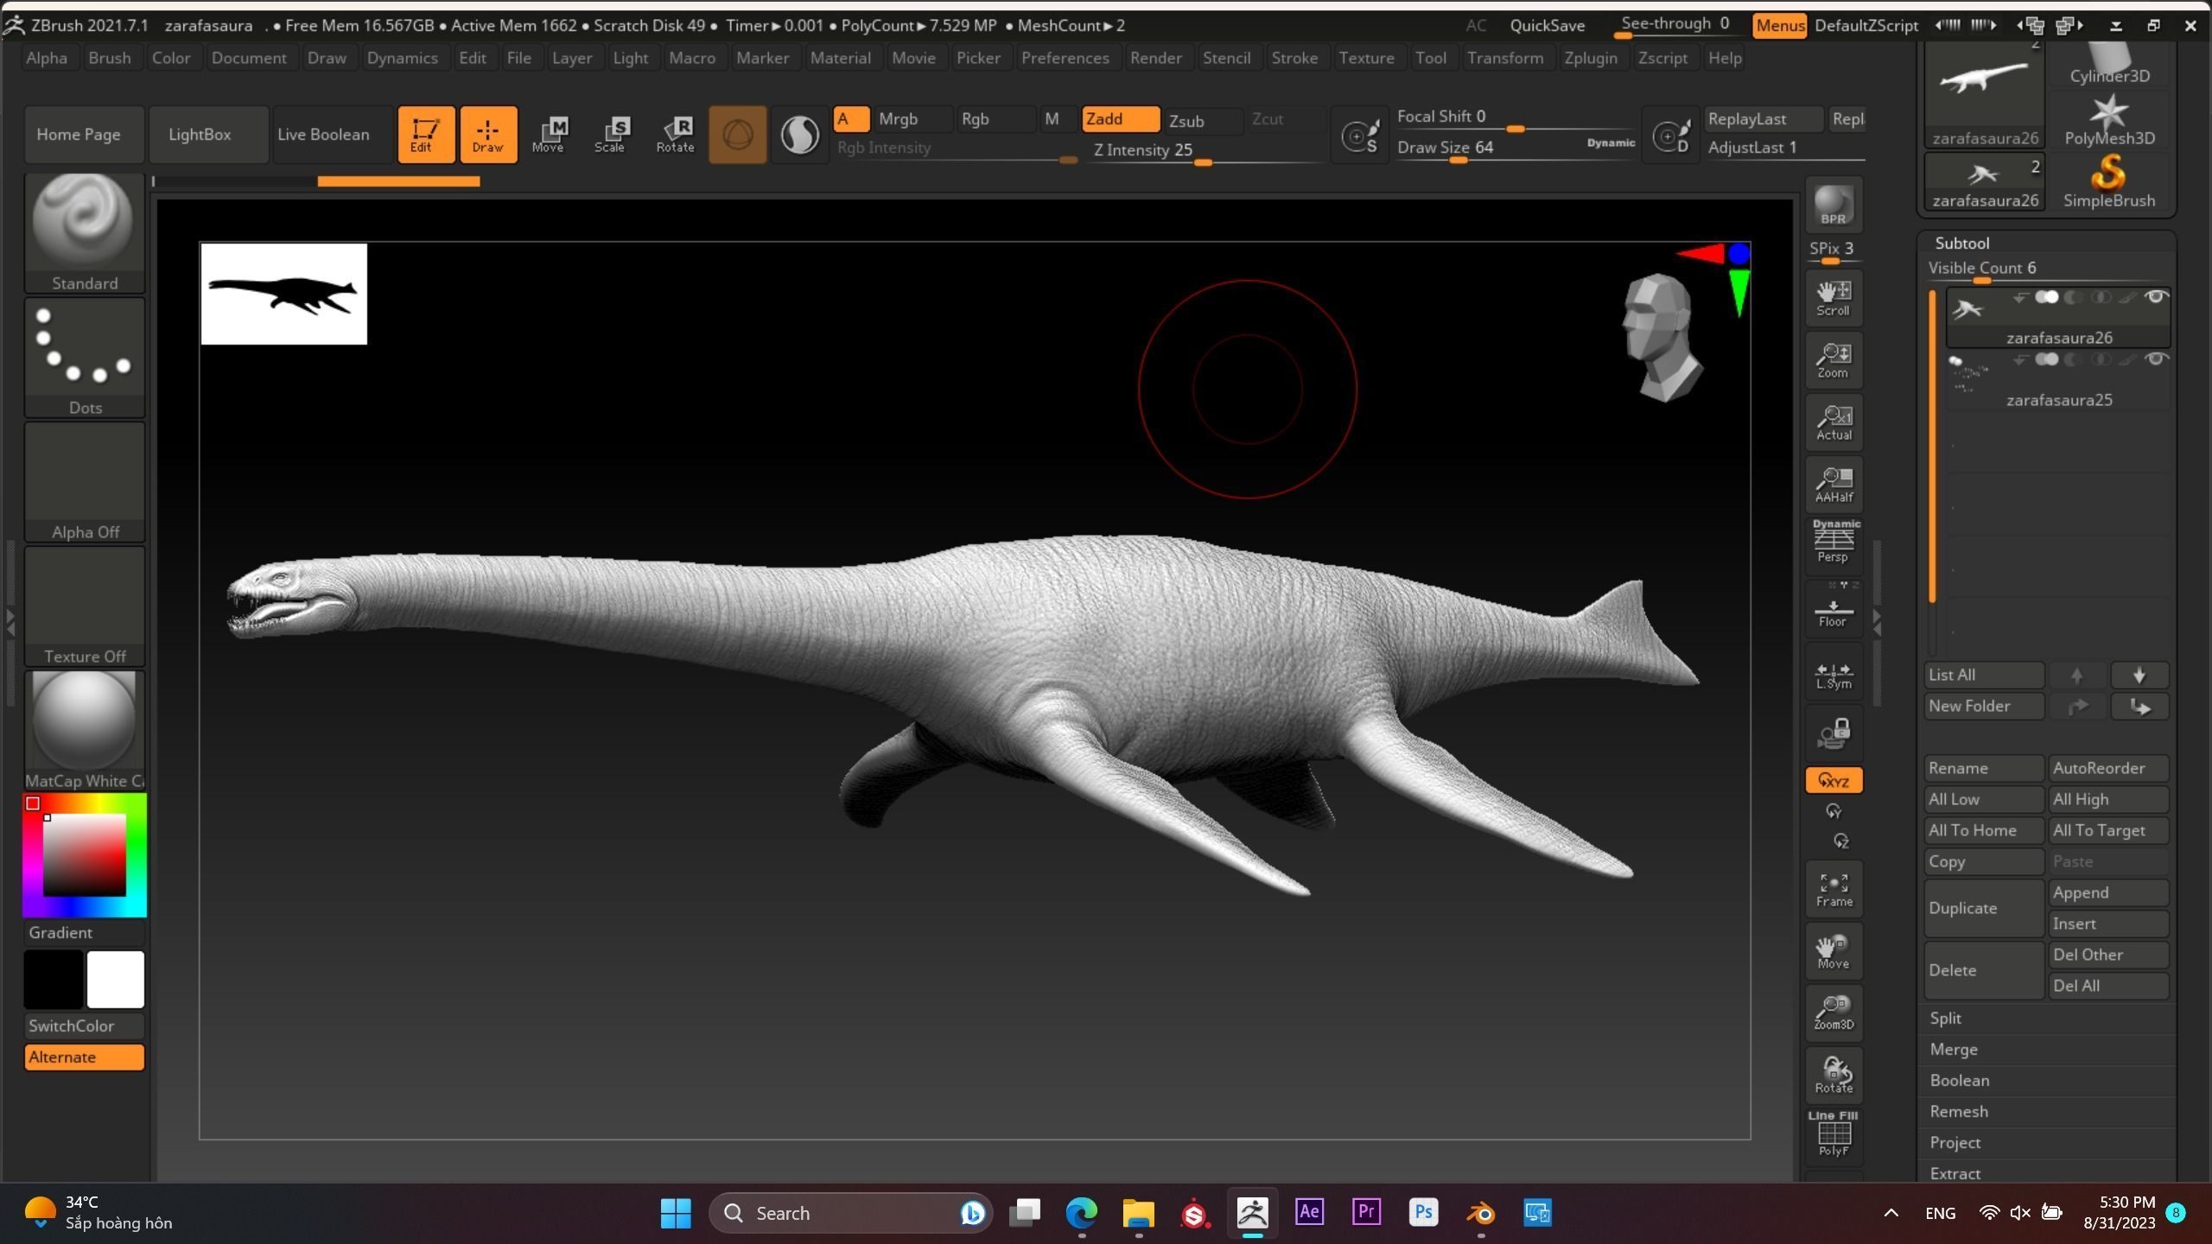The width and height of the screenshot is (2212, 1244).
Task: Open the Stroke menu
Action: click(1294, 58)
